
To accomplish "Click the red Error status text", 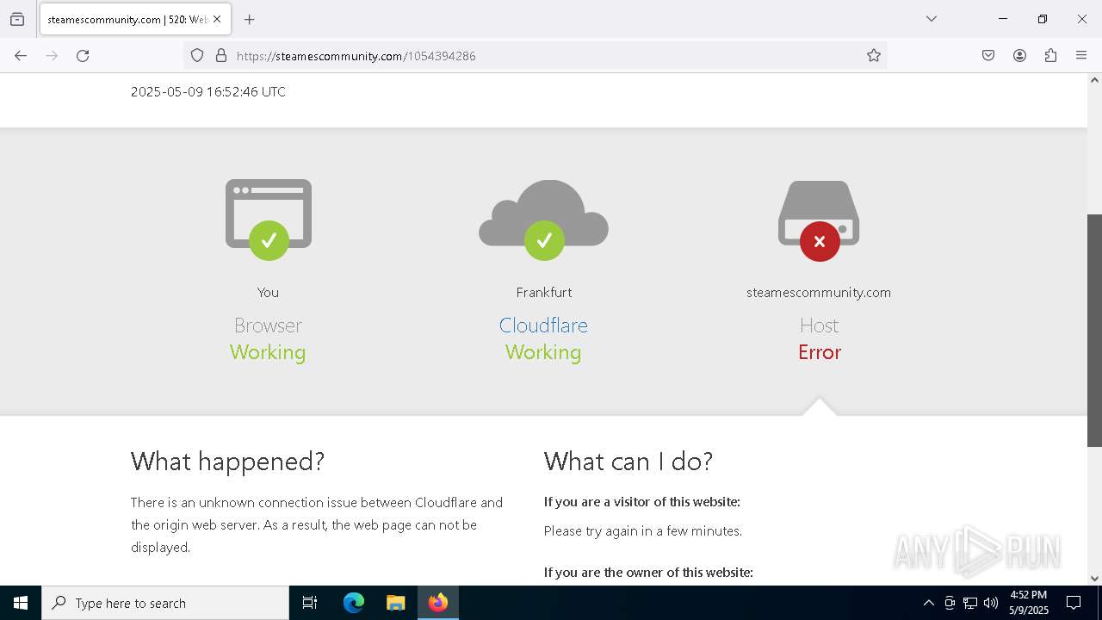I will [819, 352].
